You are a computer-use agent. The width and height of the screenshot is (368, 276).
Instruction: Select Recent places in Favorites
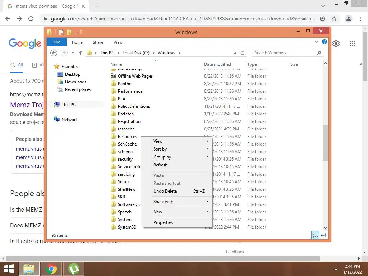(74, 89)
